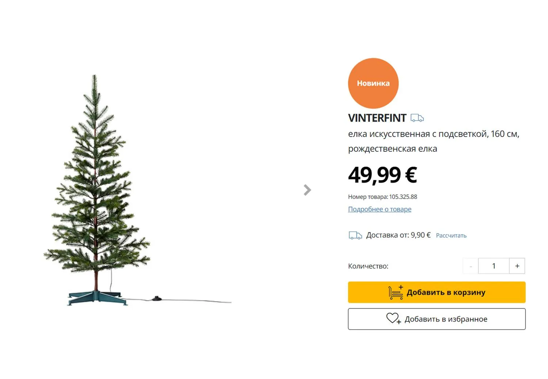
Task: Click the orange Новинка badge
Action: pos(373,83)
